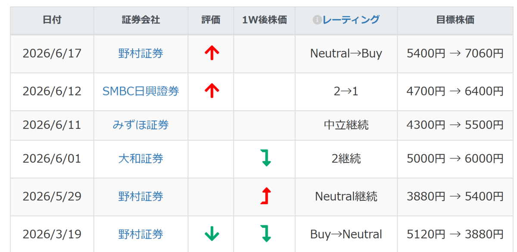Click red up arrow in 2026/6/17 row
Screen dimensions: 517x252
point(212,53)
